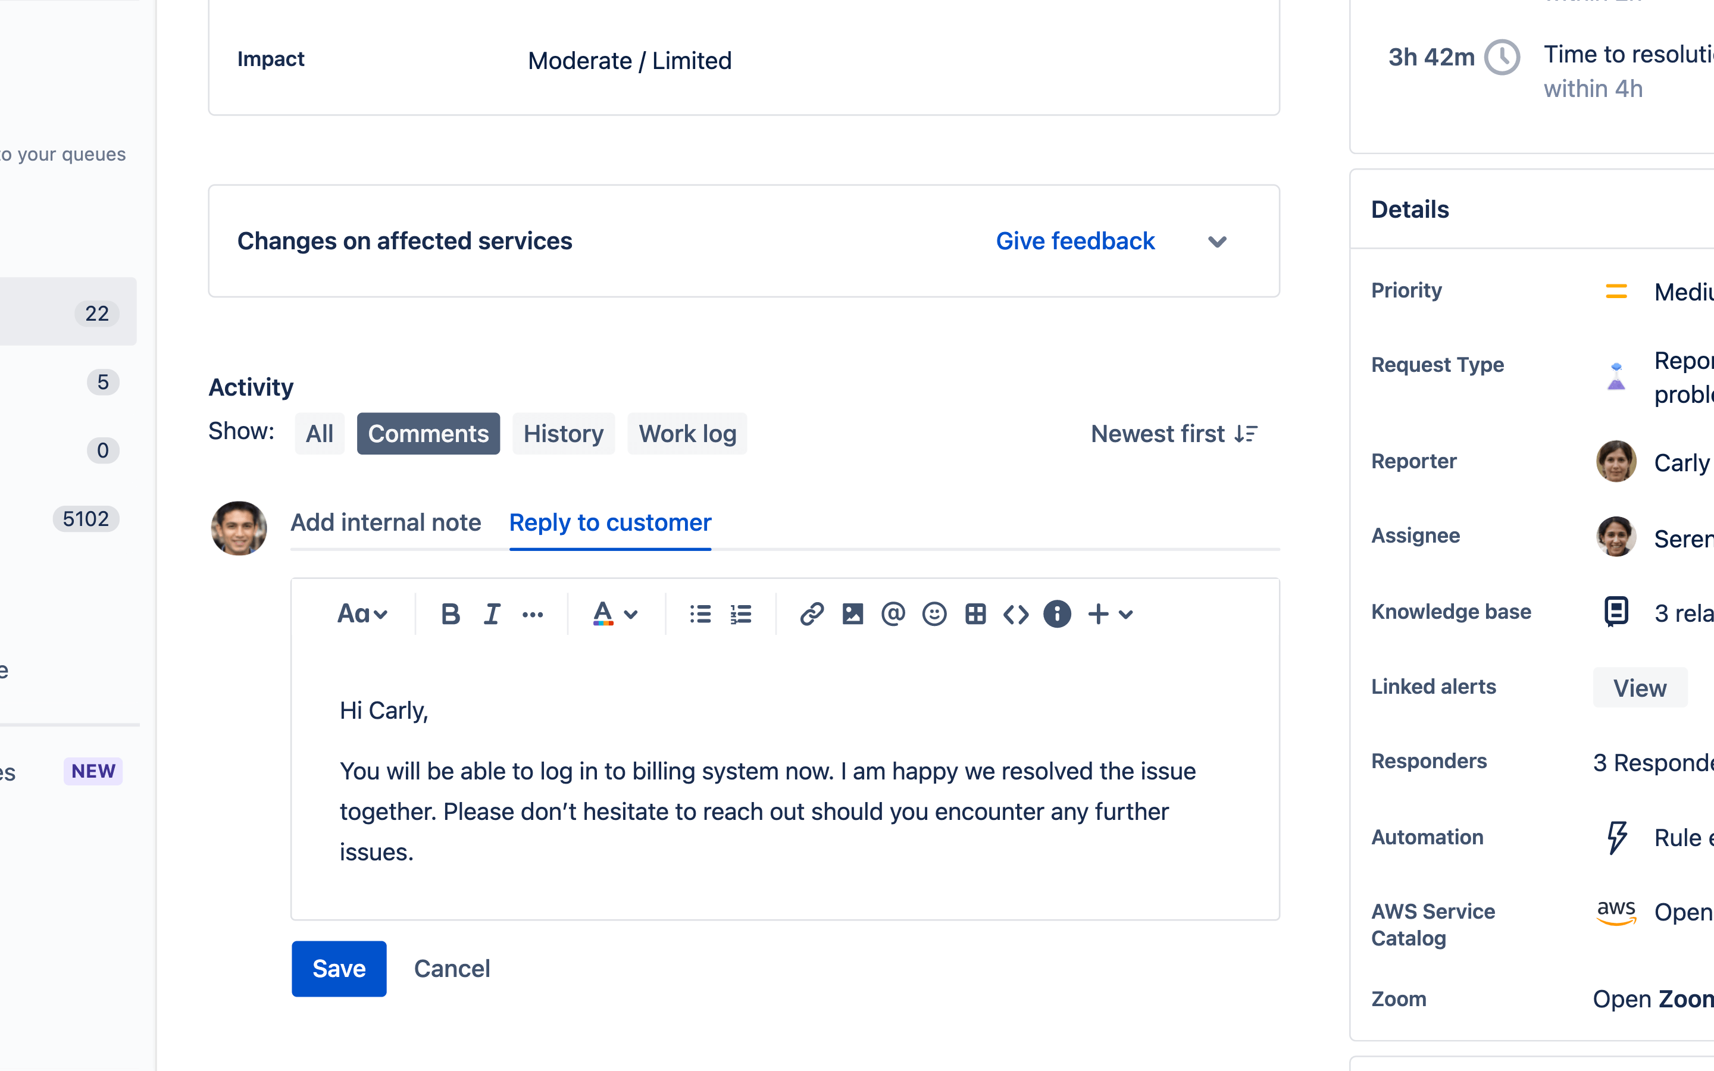Click the insert Table icon
This screenshot has height=1071, width=1714.
[975, 613]
